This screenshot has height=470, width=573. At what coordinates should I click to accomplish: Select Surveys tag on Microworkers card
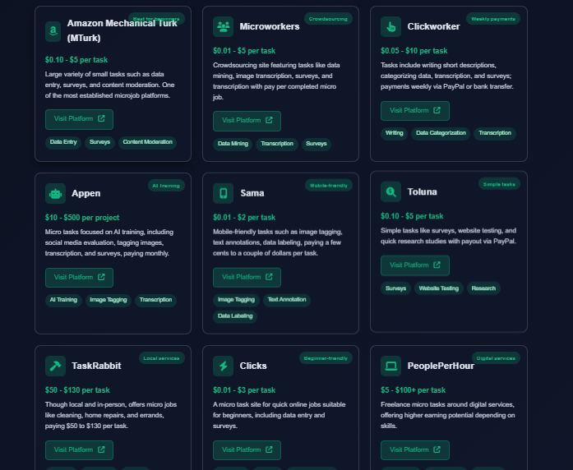pos(317,144)
